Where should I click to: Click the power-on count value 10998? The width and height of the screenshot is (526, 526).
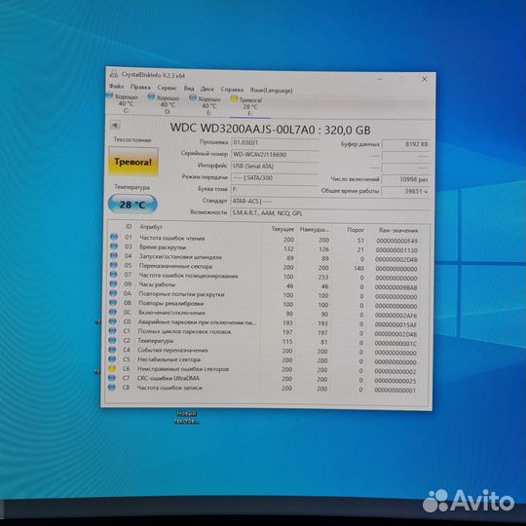(405, 179)
